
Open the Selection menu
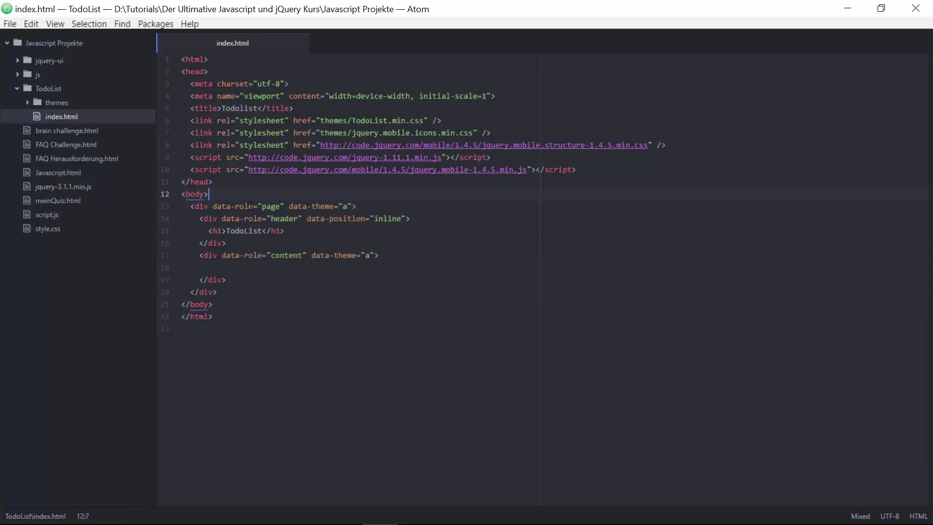pos(89,24)
